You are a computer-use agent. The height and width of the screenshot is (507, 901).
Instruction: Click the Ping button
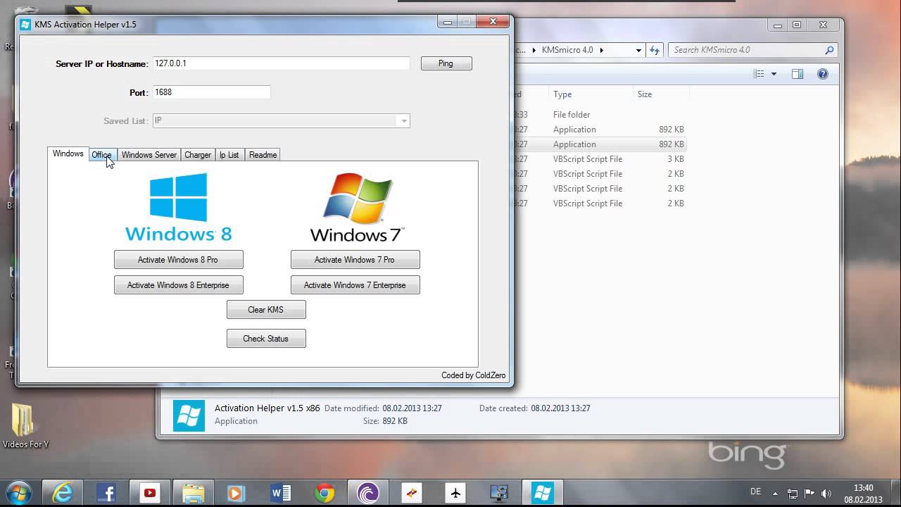pyautogui.click(x=446, y=63)
